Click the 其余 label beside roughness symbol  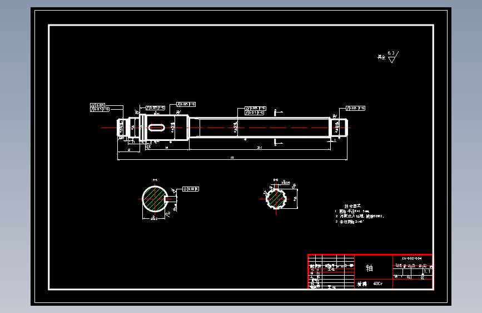pyautogui.click(x=381, y=57)
